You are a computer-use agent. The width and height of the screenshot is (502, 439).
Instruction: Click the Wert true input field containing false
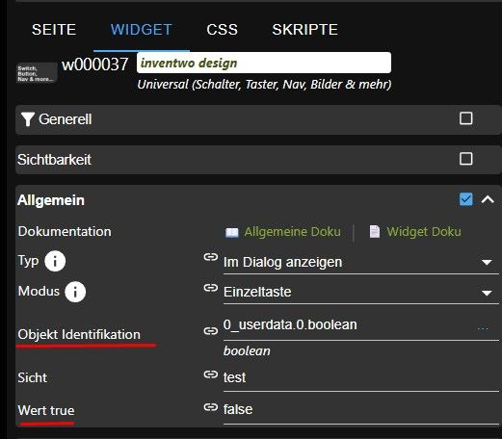361,410
